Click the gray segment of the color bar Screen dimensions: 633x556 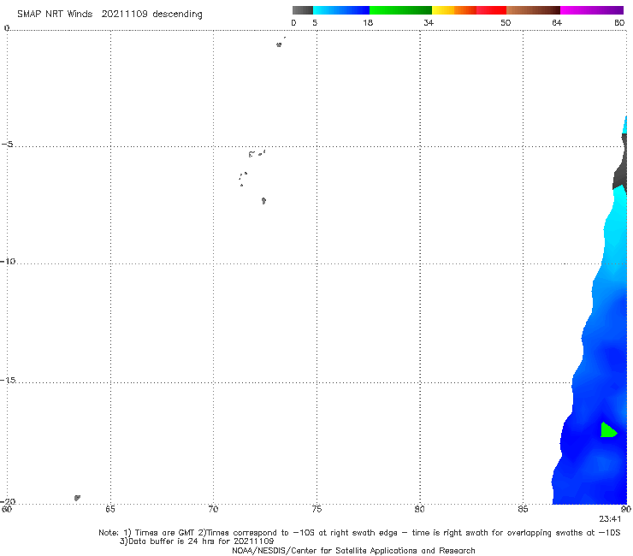coord(302,10)
